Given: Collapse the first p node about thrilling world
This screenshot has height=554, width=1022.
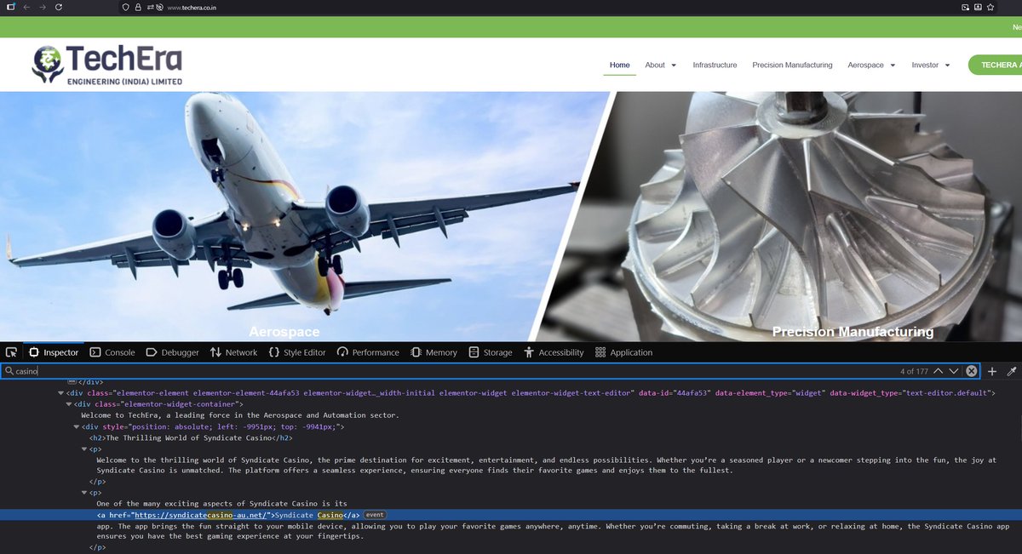Looking at the screenshot, I should point(83,448).
